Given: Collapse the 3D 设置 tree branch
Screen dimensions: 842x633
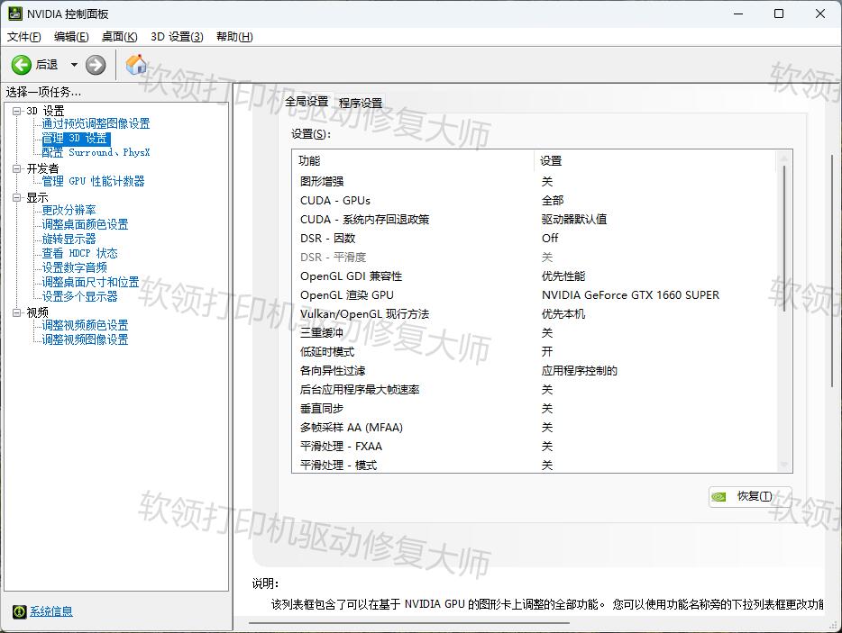Looking at the screenshot, I should coord(18,109).
